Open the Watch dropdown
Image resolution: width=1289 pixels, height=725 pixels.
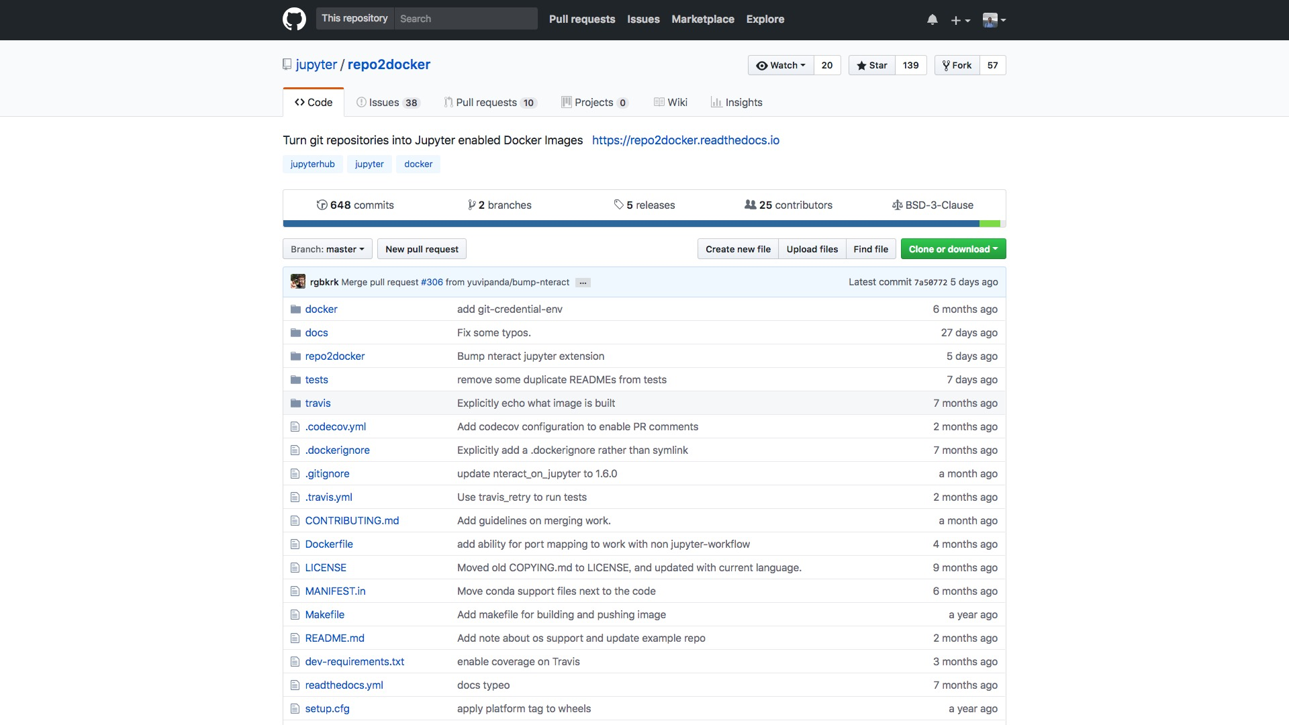780,65
